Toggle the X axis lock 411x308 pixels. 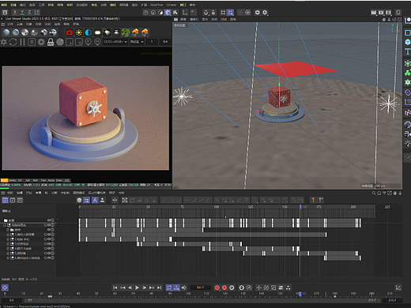[15, 13]
